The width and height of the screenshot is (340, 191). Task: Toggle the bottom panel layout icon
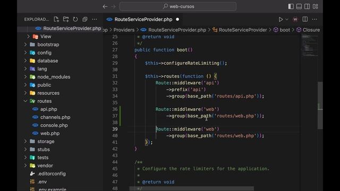pos(299,6)
